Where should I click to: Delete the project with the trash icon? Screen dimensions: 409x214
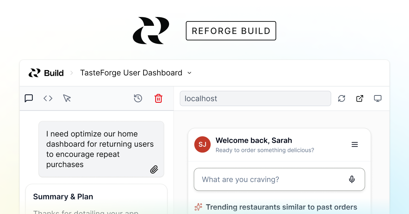(158, 98)
